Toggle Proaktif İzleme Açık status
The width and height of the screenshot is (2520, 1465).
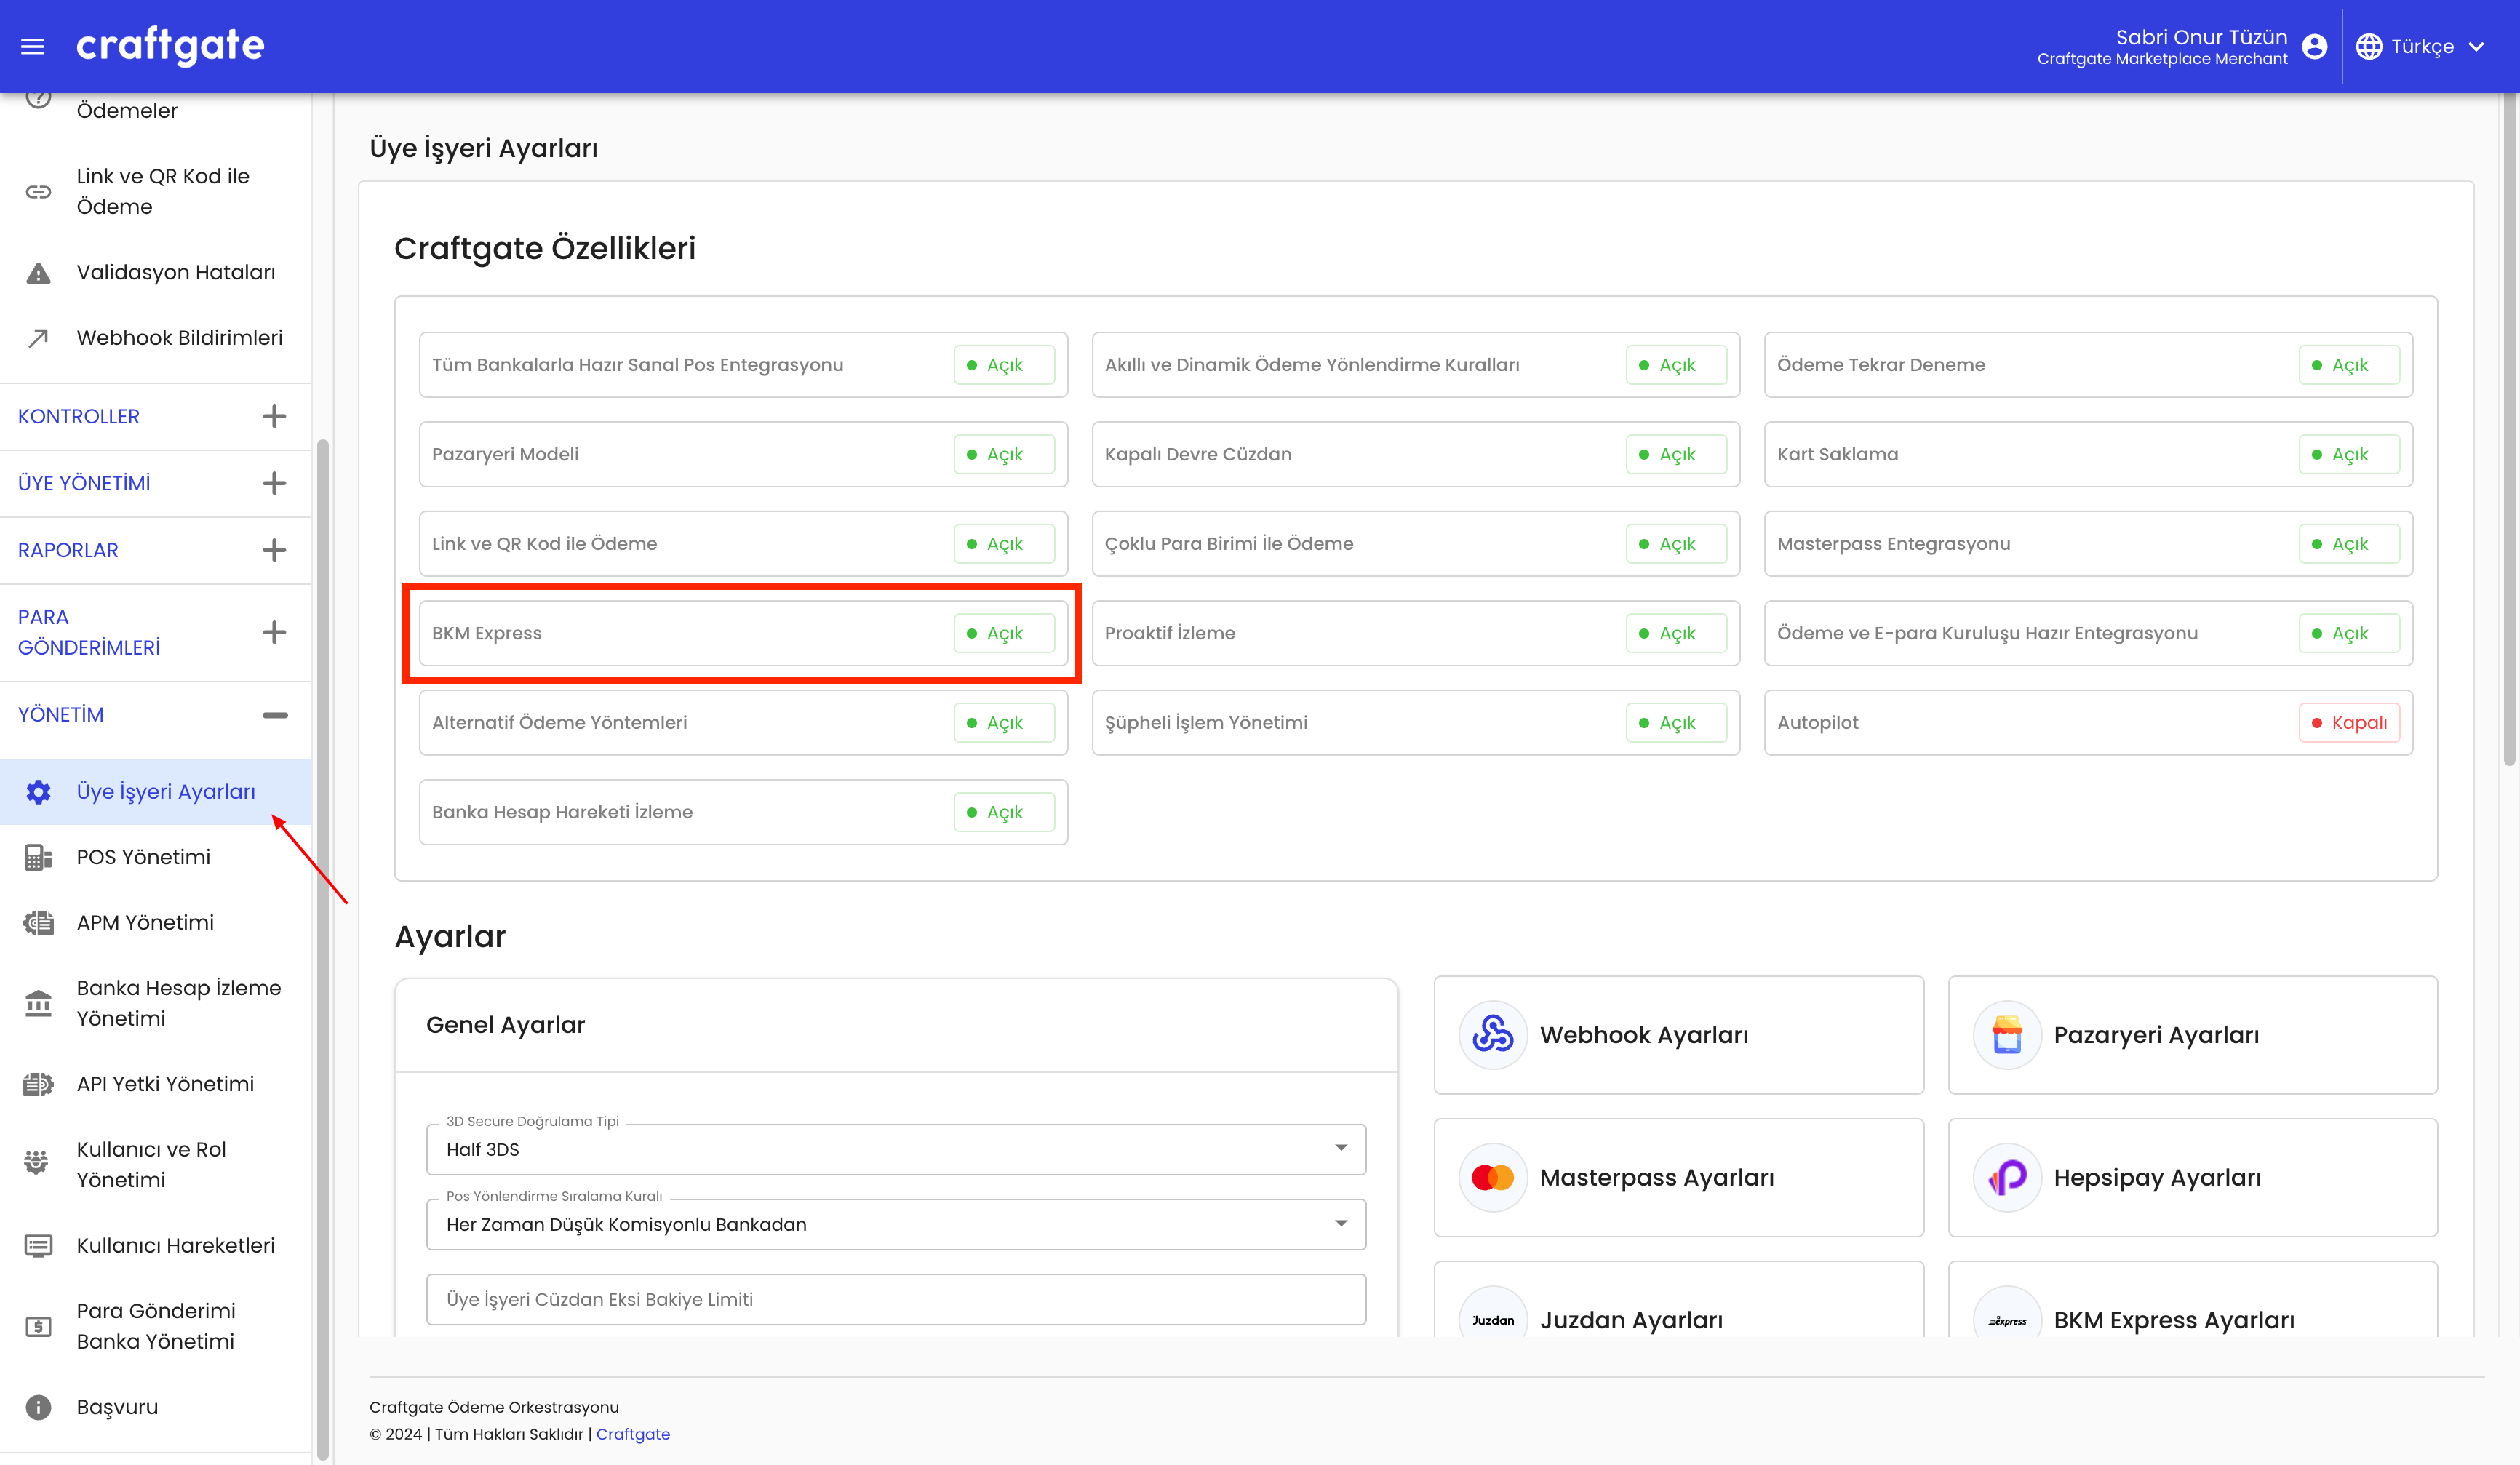(x=1676, y=633)
